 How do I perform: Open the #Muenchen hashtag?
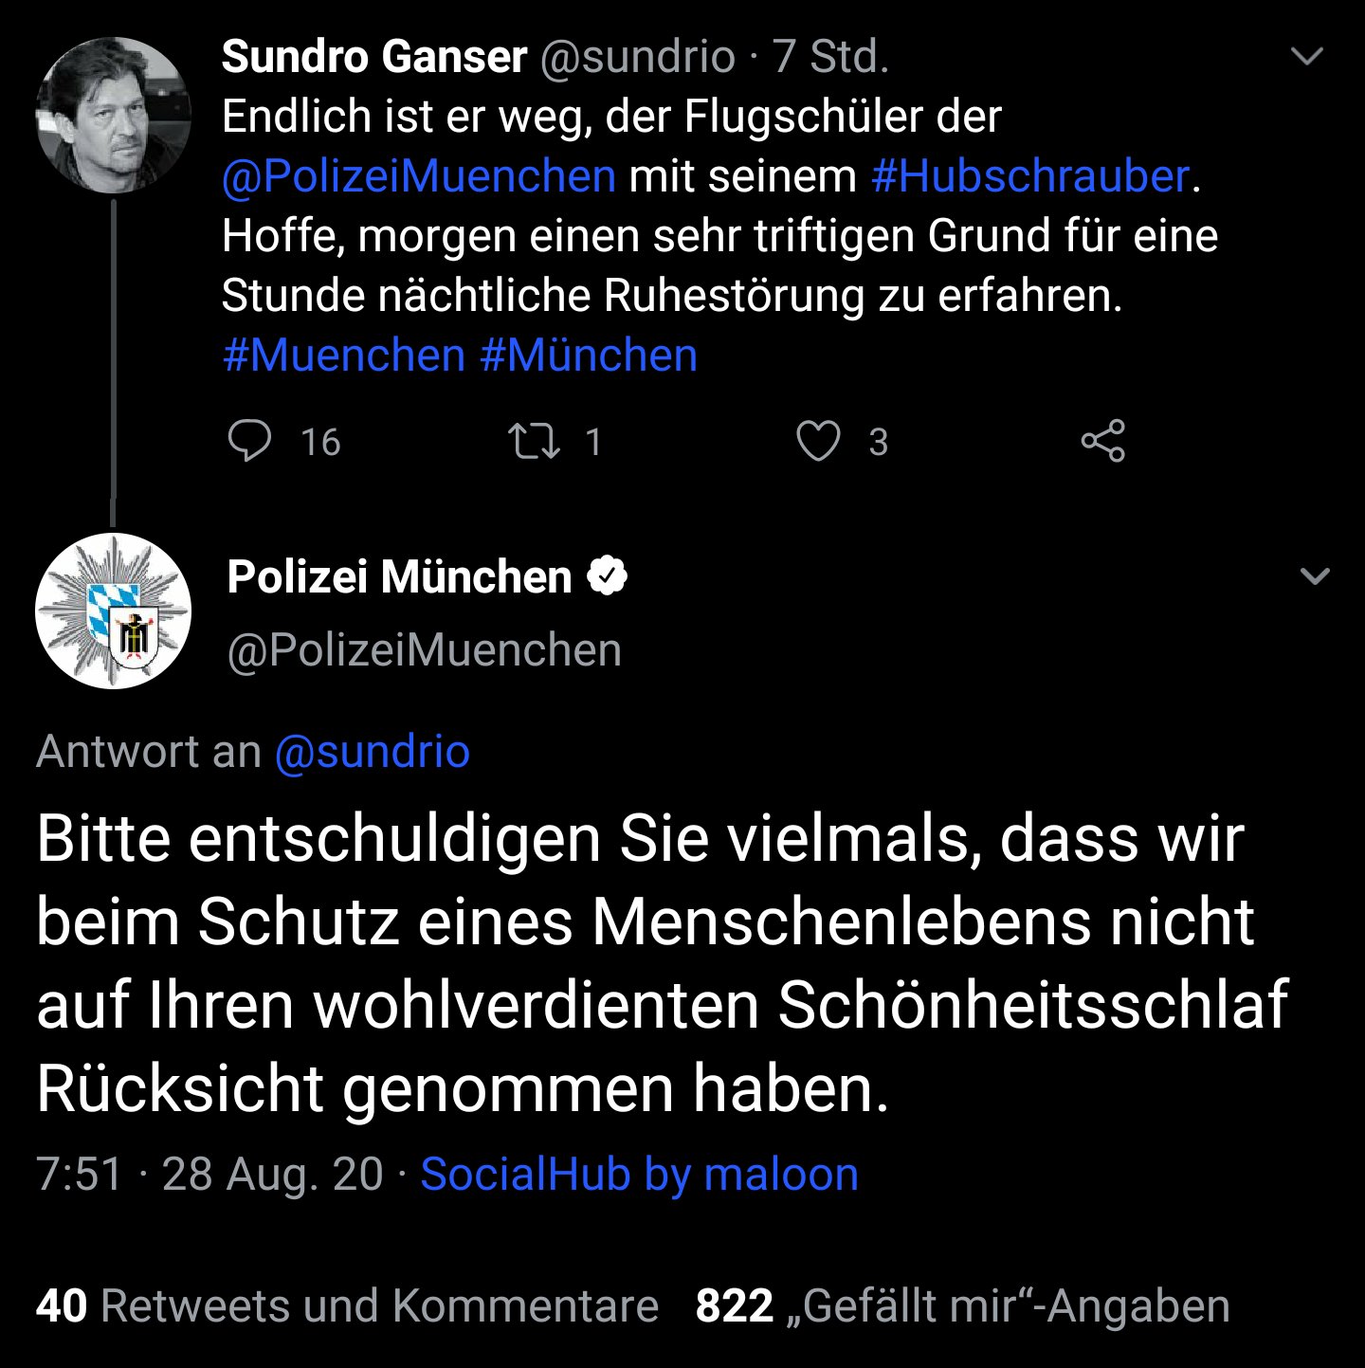tap(343, 356)
